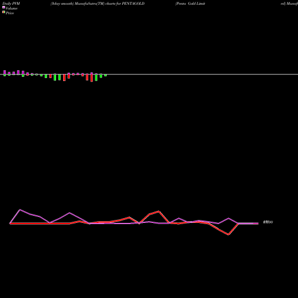This screenshot has height=298, width=298.
Task: Click the Volume legend color swatch
Action: pyautogui.click(x=4, y=7)
